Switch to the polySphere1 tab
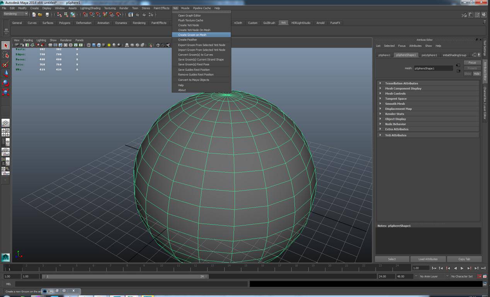This screenshot has width=490, height=297. (x=429, y=55)
